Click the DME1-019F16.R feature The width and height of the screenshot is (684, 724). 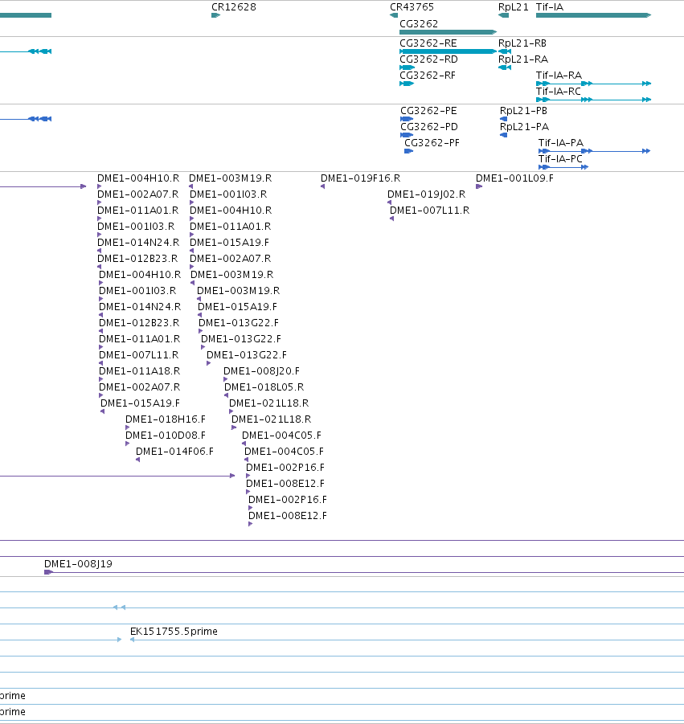pyautogui.click(x=323, y=186)
